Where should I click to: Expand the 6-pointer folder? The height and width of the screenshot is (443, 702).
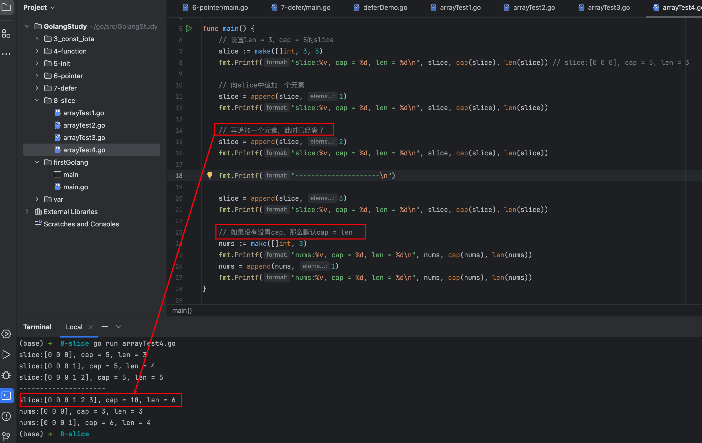pos(37,76)
